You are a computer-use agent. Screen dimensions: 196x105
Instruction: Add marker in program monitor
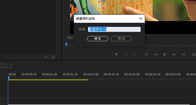coord(116,54)
